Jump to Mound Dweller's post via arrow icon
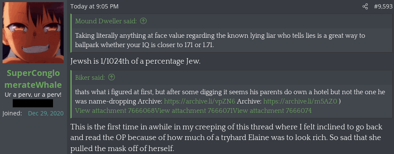The width and height of the screenshot is (394, 154). [143, 21]
